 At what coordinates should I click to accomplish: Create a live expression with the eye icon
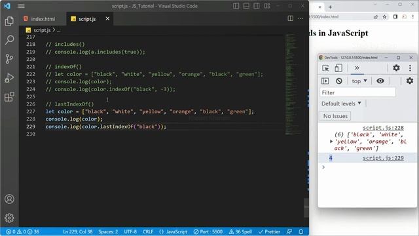(380, 81)
